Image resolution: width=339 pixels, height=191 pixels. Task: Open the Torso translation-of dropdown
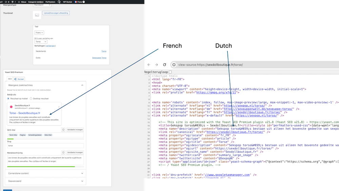click(41, 41)
